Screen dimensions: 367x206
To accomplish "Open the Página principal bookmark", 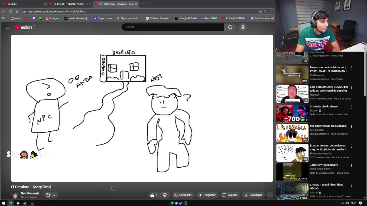I will pyautogui.click(x=128, y=18).
